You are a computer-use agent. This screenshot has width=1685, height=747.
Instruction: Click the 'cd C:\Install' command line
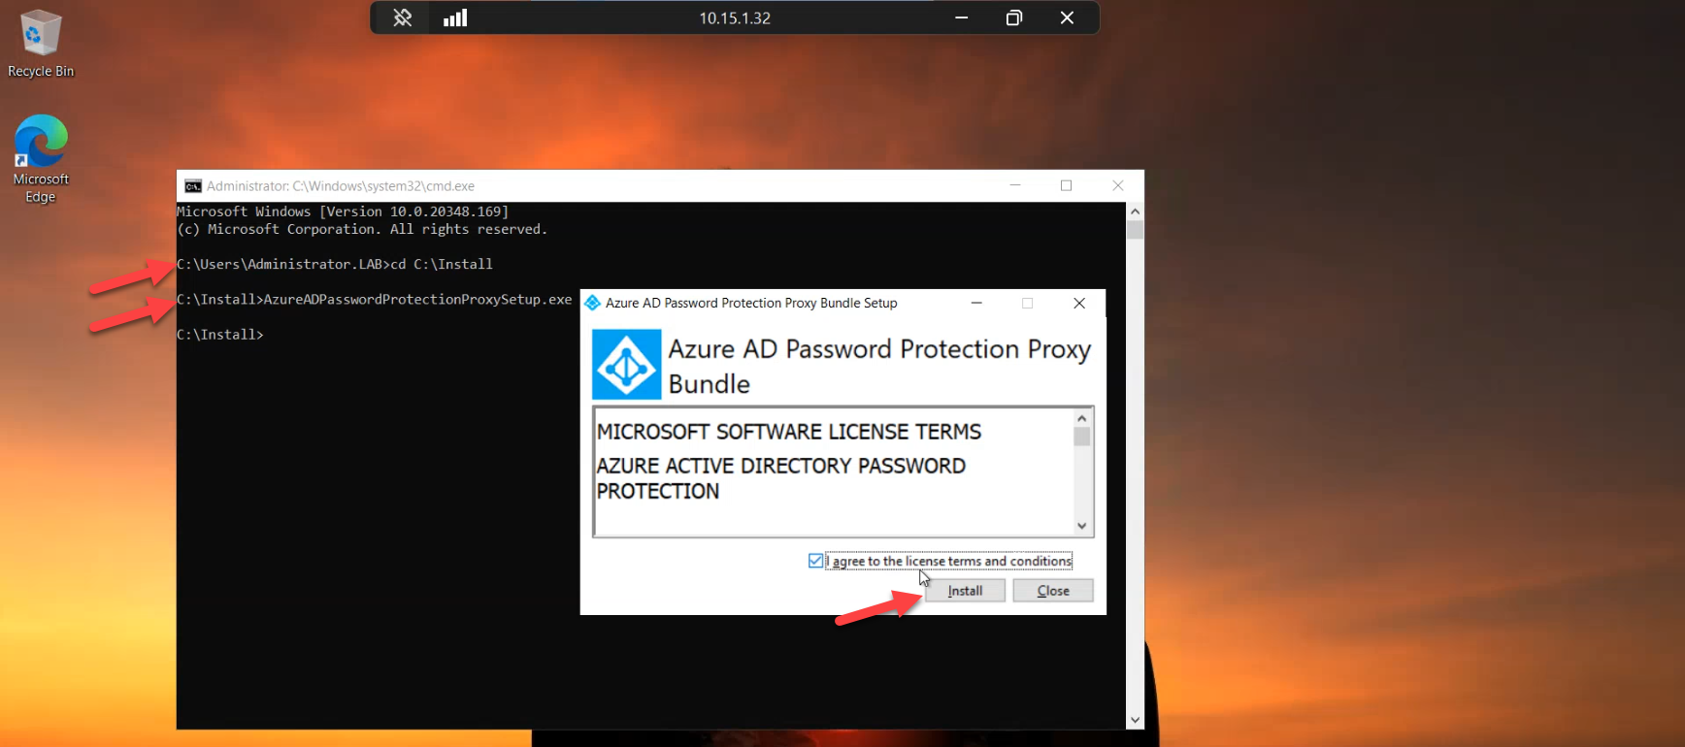click(335, 264)
